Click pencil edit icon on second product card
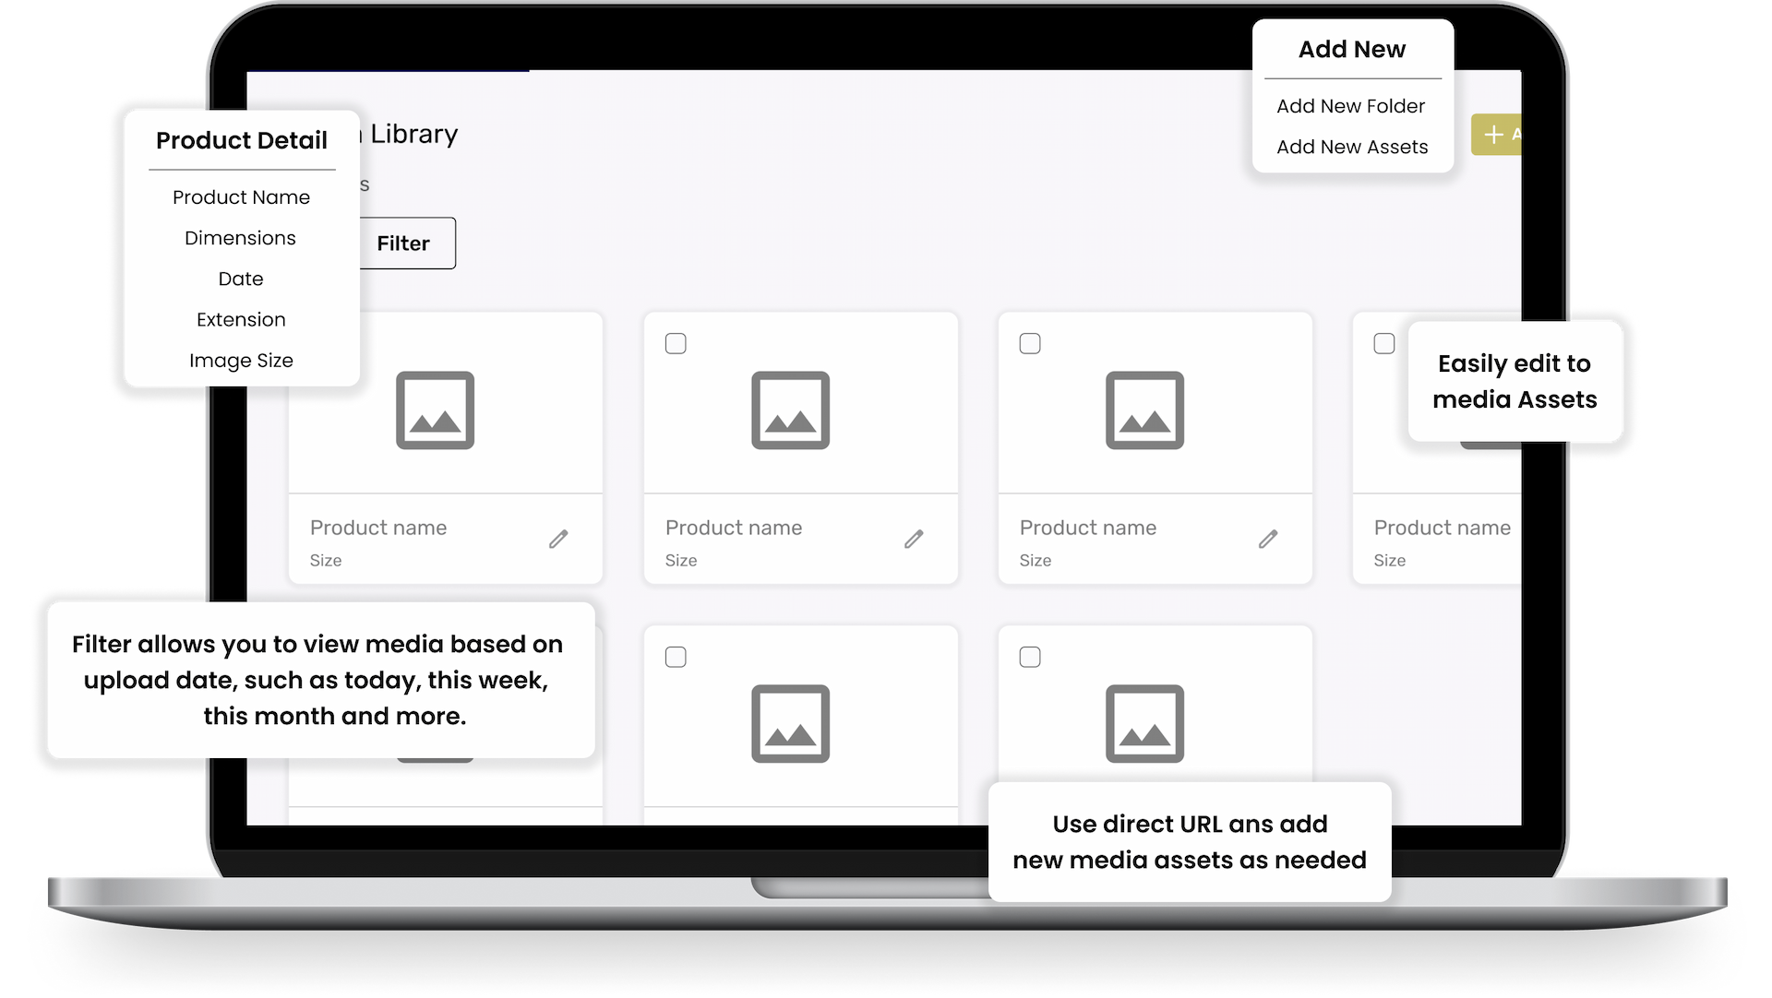This screenshot has height=998, width=1772. coord(914,539)
